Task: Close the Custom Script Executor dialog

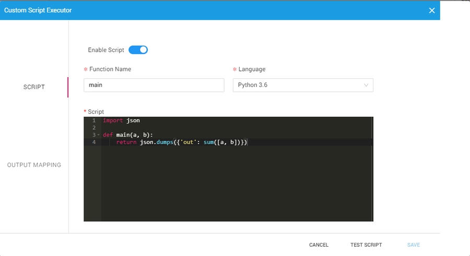Action: 432,10
